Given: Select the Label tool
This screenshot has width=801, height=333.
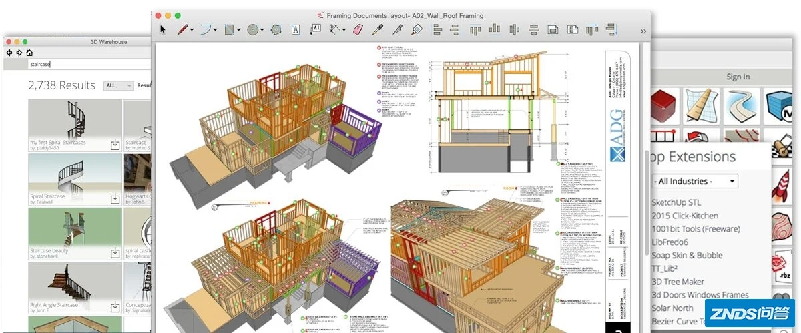Looking at the screenshot, I should point(316,29).
